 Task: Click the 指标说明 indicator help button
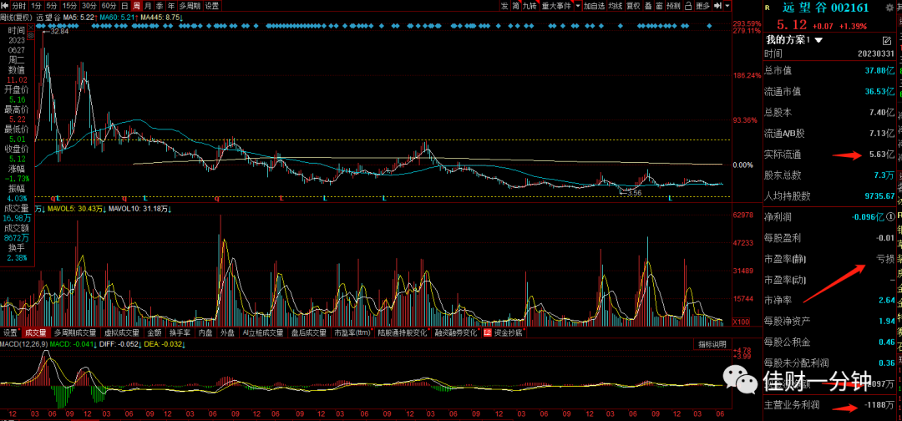click(x=712, y=344)
